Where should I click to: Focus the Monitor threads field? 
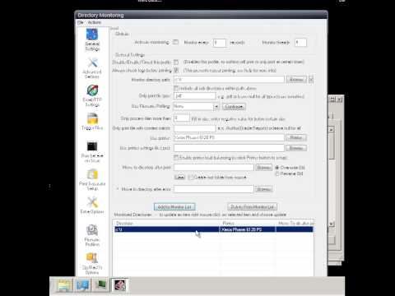300,43
